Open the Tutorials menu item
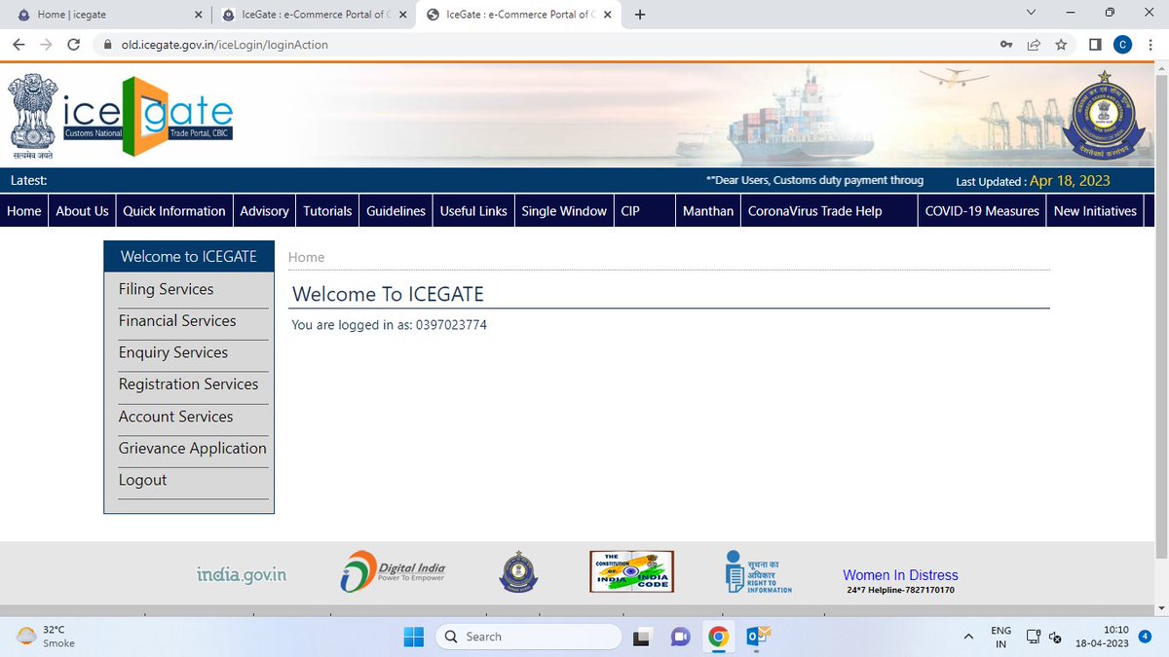 pyautogui.click(x=327, y=211)
